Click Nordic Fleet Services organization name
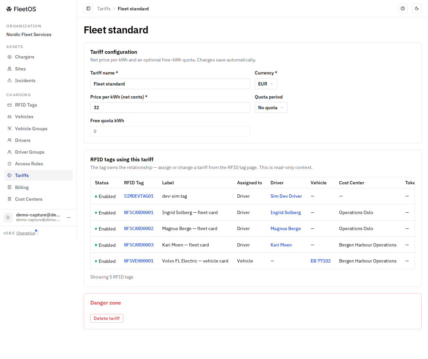Viewport: 428px width, 359px height. 29,34
